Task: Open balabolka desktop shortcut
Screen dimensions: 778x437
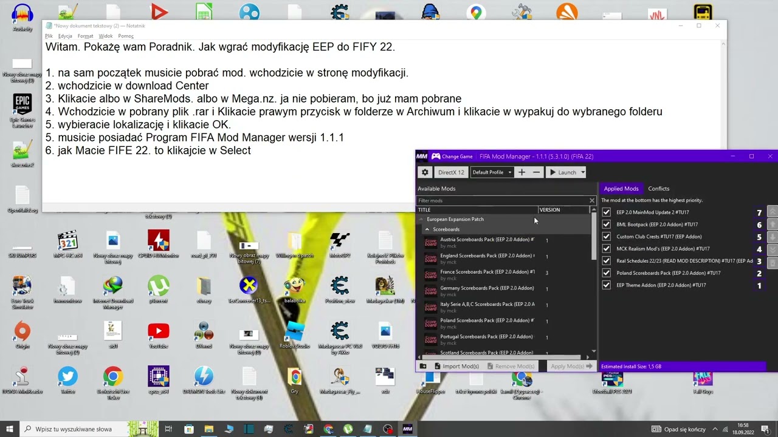Action: (x=295, y=290)
